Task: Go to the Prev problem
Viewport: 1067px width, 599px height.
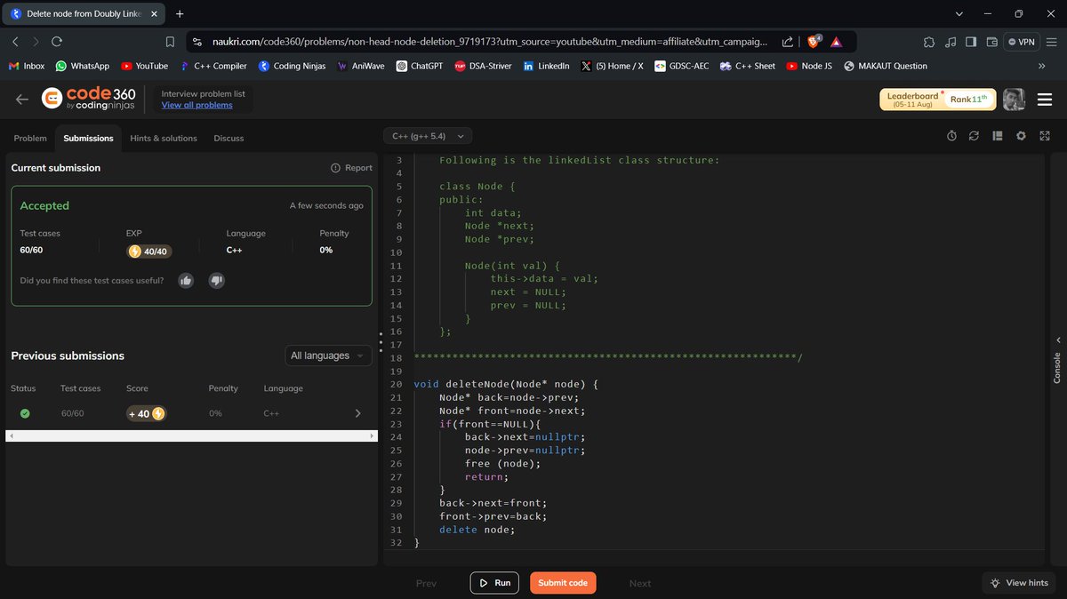Action: click(426, 583)
